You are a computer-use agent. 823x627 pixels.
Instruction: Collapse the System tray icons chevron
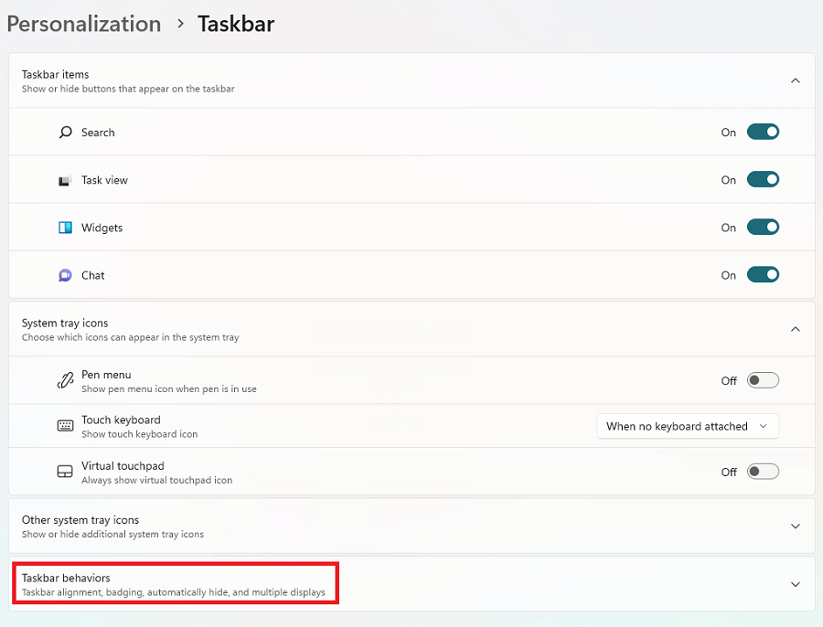pyautogui.click(x=796, y=329)
